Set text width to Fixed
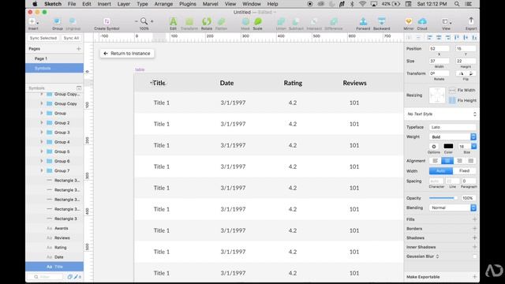Viewport: 505px width, 284px height. coord(465,170)
